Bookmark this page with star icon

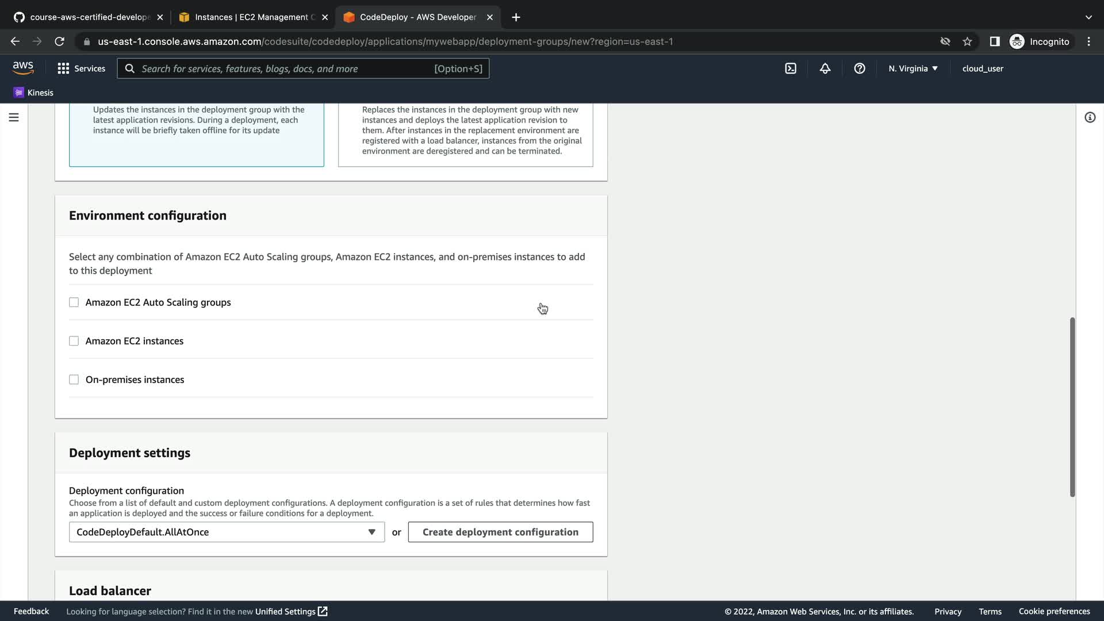coord(967,41)
